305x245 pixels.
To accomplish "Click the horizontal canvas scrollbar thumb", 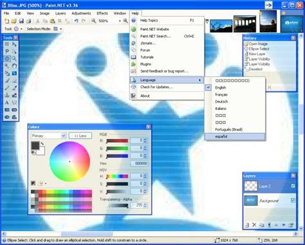I will pos(87,233).
